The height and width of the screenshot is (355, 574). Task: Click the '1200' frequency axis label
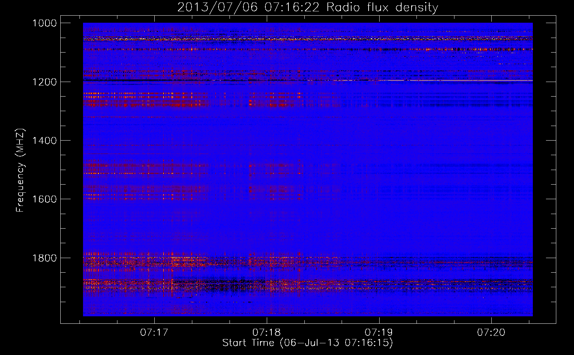coord(44,82)
